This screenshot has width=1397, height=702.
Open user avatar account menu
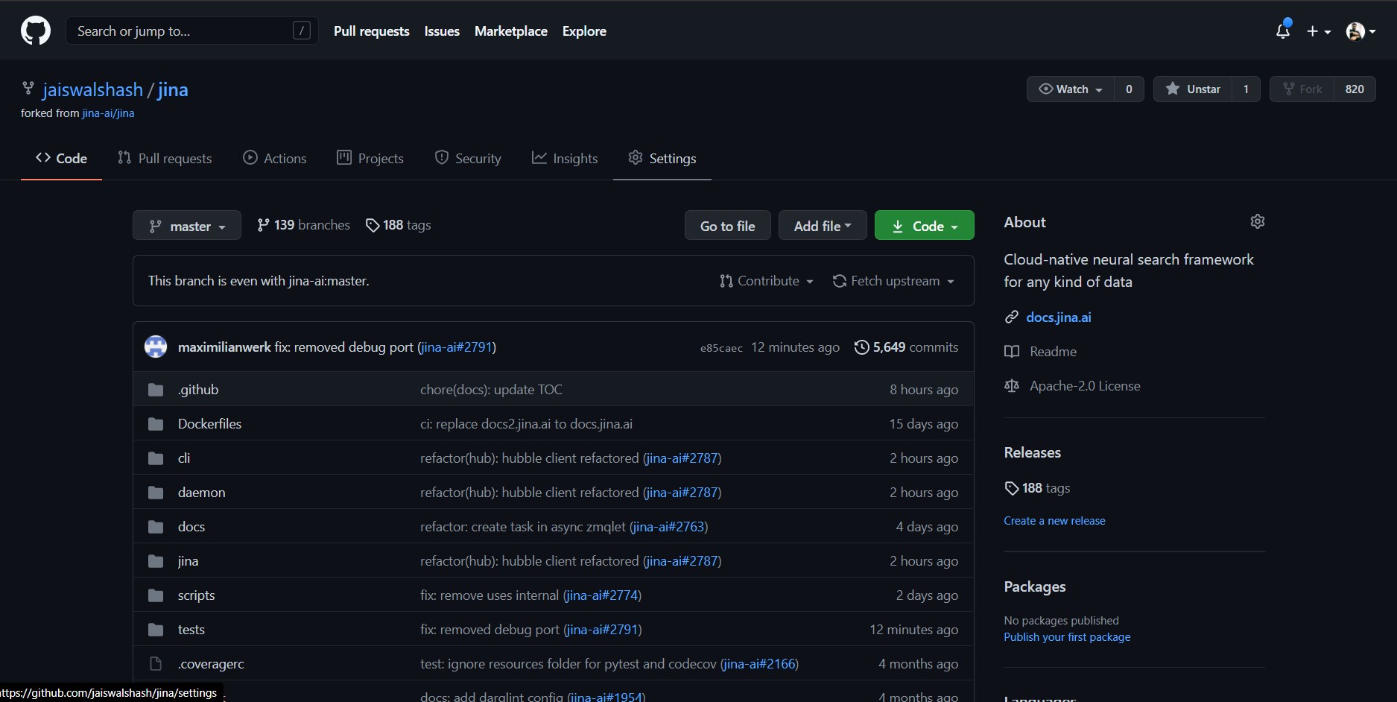tap(1360, 31)
